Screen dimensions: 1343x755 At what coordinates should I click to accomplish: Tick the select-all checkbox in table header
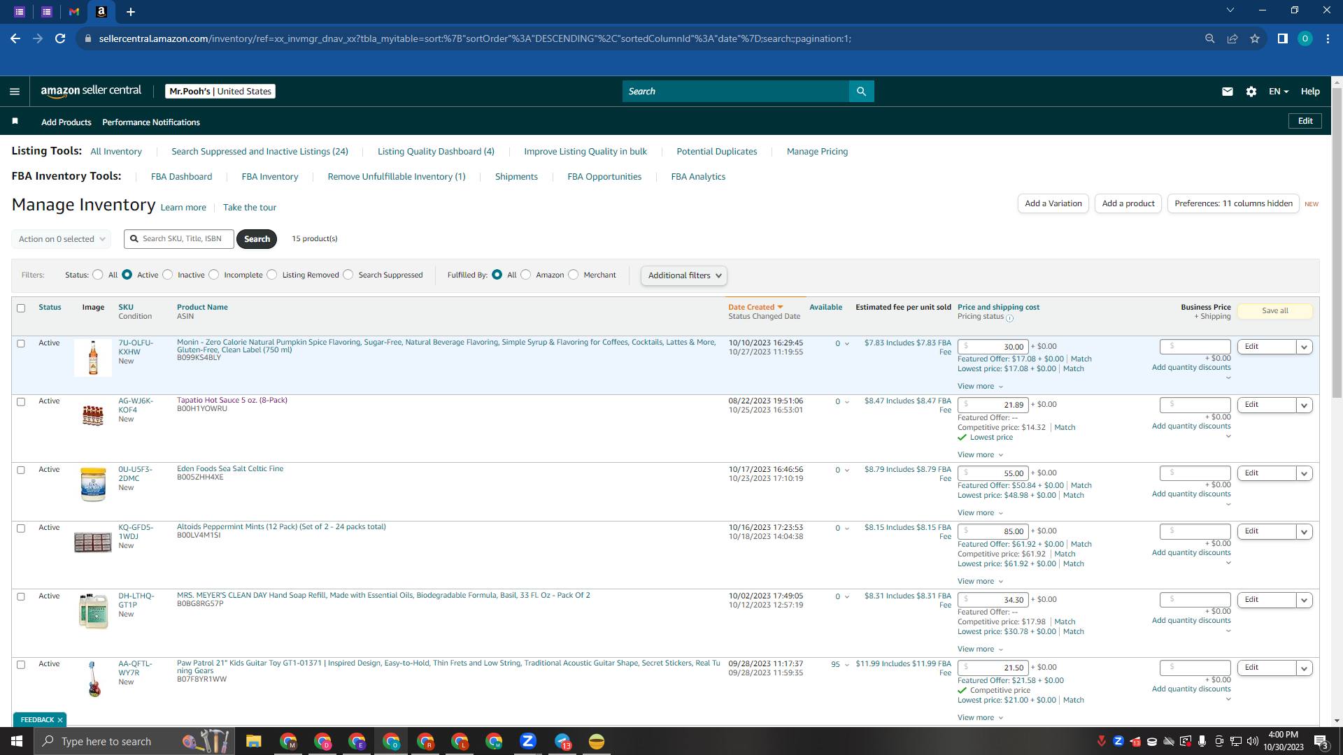coord(21,308)
